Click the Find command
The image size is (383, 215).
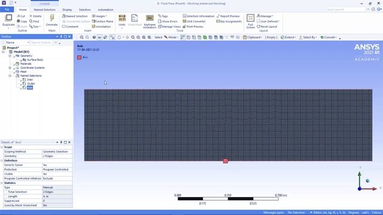pyautogui.click(x=34, y=21)
